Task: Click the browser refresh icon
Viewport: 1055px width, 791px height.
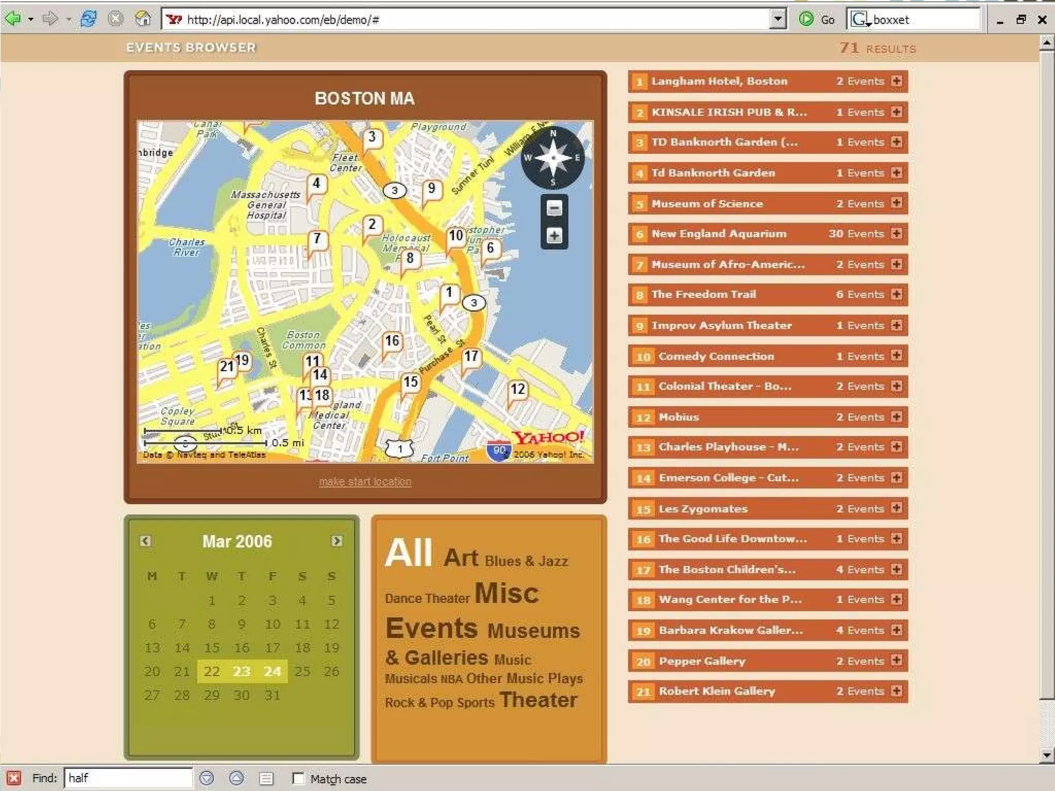Action: point(88,20)
